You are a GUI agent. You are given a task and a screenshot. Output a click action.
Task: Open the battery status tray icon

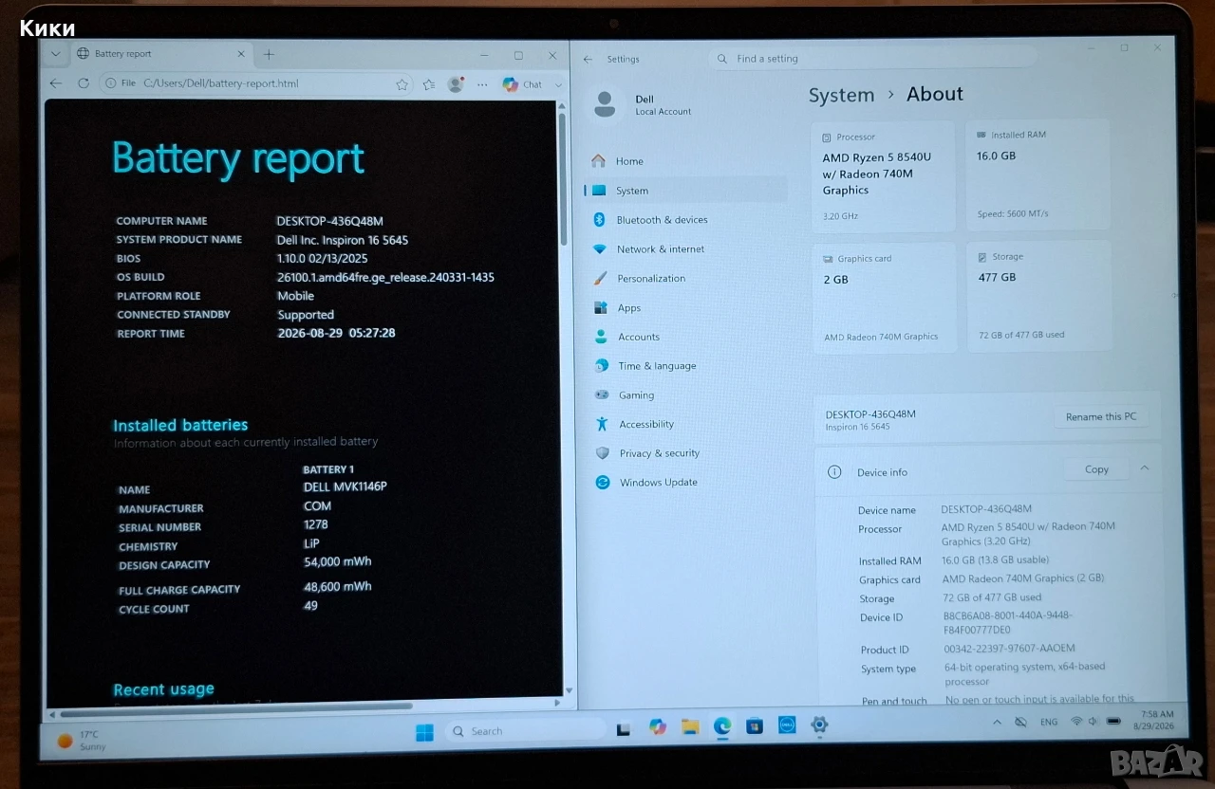(1113, 722)
